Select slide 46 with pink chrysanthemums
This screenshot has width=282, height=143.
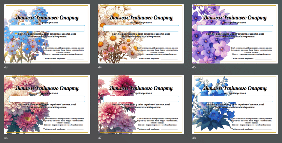47,104
